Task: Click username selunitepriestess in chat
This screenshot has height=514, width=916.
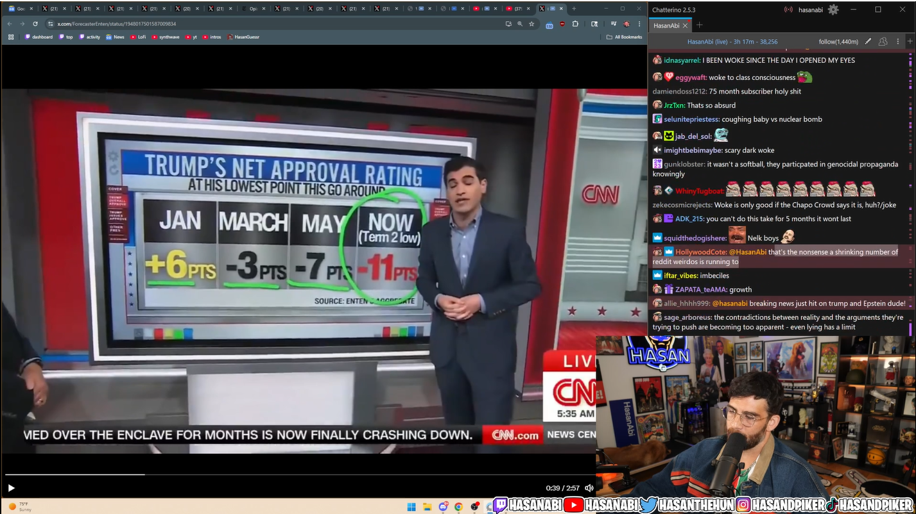Action: (x=691, y=119)
